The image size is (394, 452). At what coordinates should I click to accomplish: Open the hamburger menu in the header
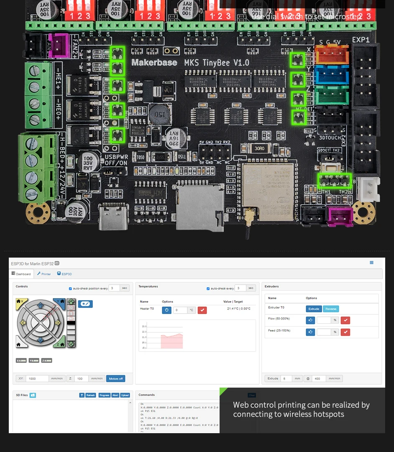click(x=371, y=262)
